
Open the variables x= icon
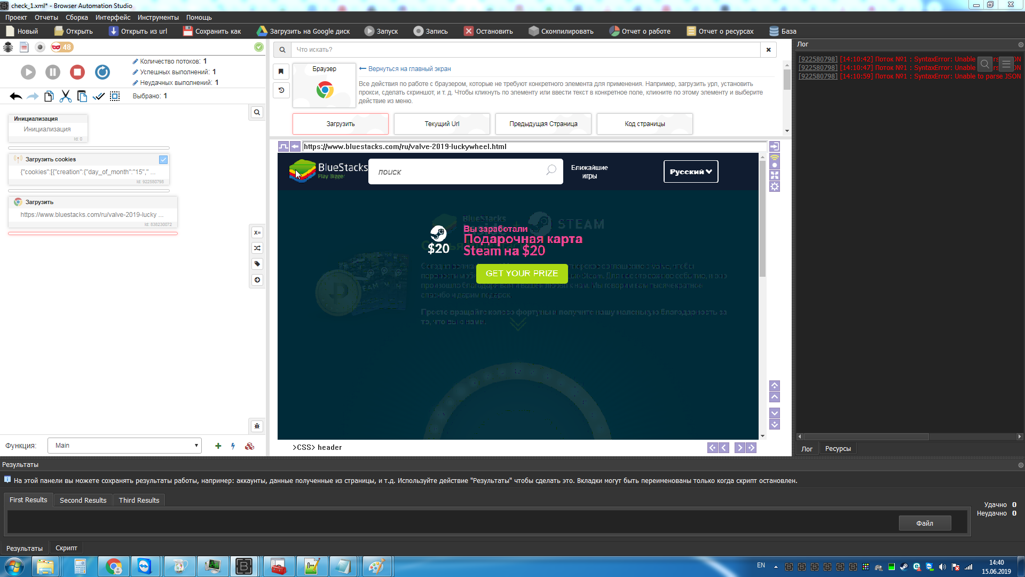pyautogui.click(x=257, y=232)
